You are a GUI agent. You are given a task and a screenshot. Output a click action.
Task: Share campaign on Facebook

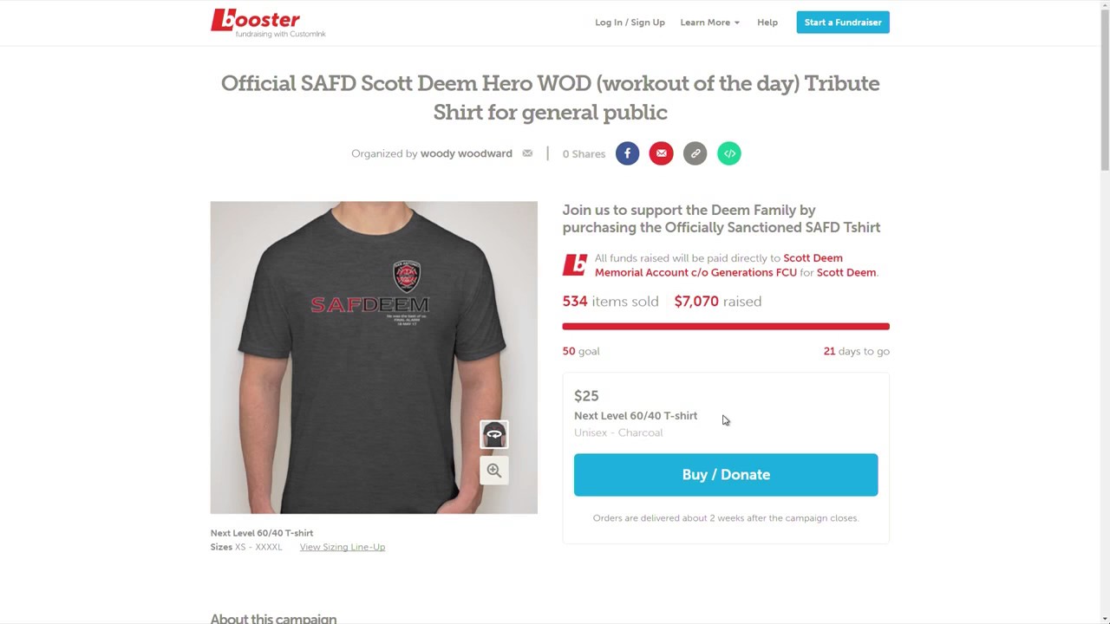point(627,153)
